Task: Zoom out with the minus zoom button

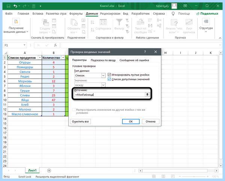Action: point(180,177)
